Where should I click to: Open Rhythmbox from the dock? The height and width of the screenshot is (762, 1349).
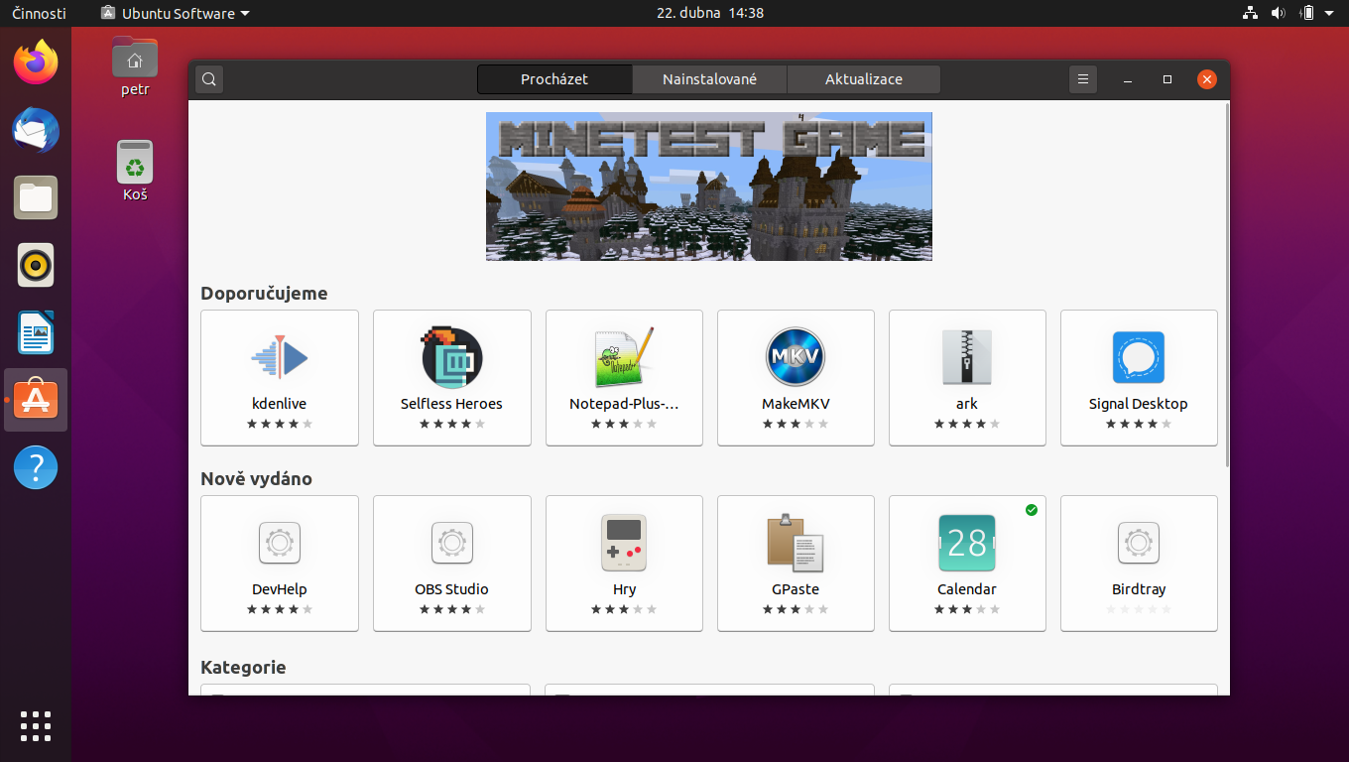pyautogui.click(x=36, y=265)
